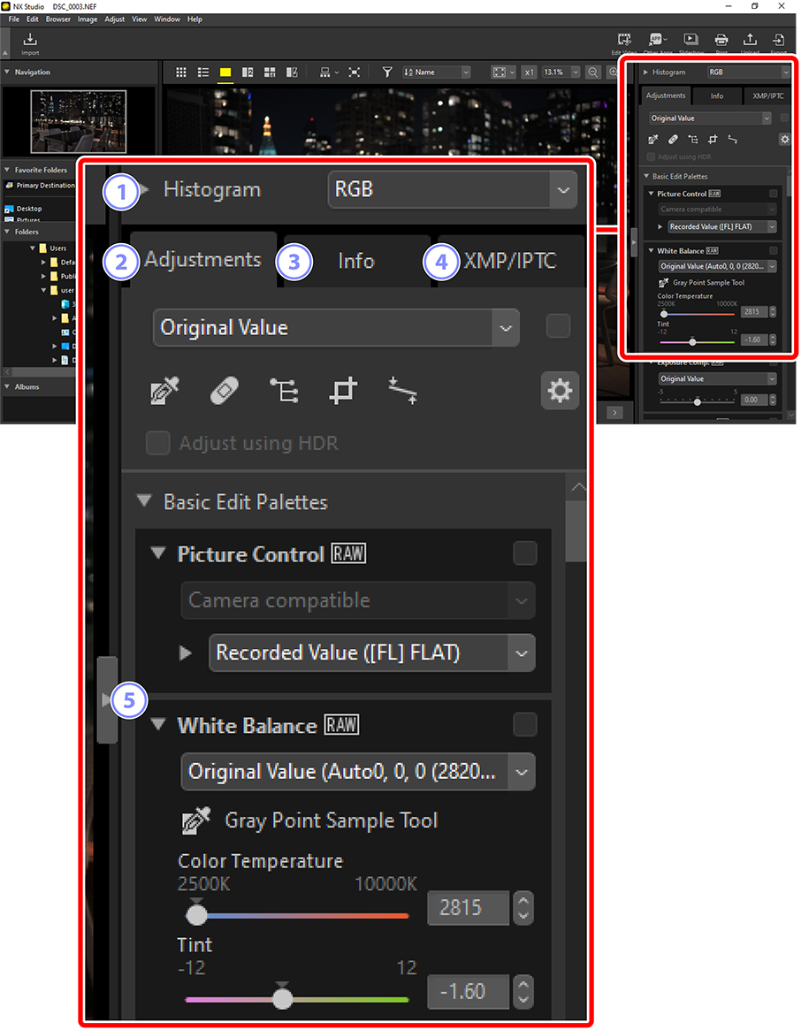Open the Image menu
Image resolution: width=801 pixels, height=1030 pixels.
point(88,19)
